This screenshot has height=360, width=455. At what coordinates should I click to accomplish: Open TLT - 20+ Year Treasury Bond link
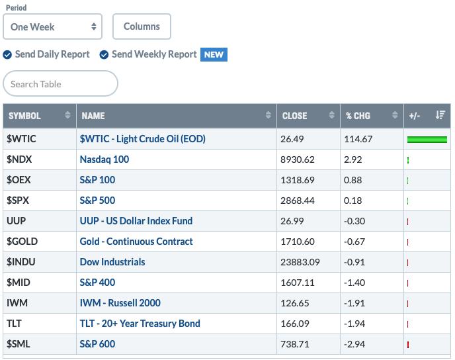click(x=140, y=324)
